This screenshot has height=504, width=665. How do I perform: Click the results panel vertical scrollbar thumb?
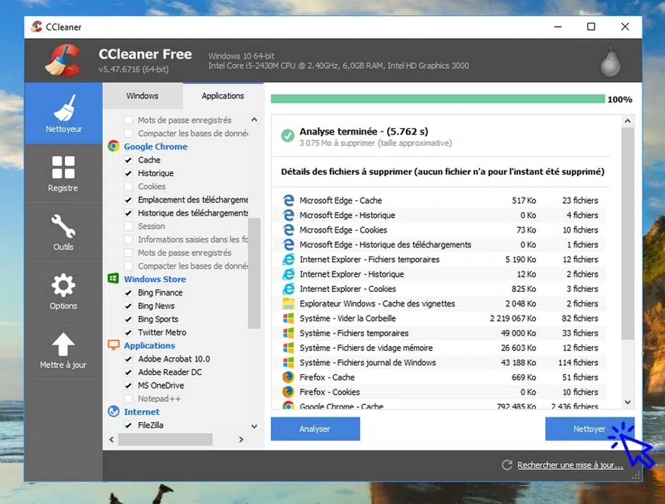[628, 234]
